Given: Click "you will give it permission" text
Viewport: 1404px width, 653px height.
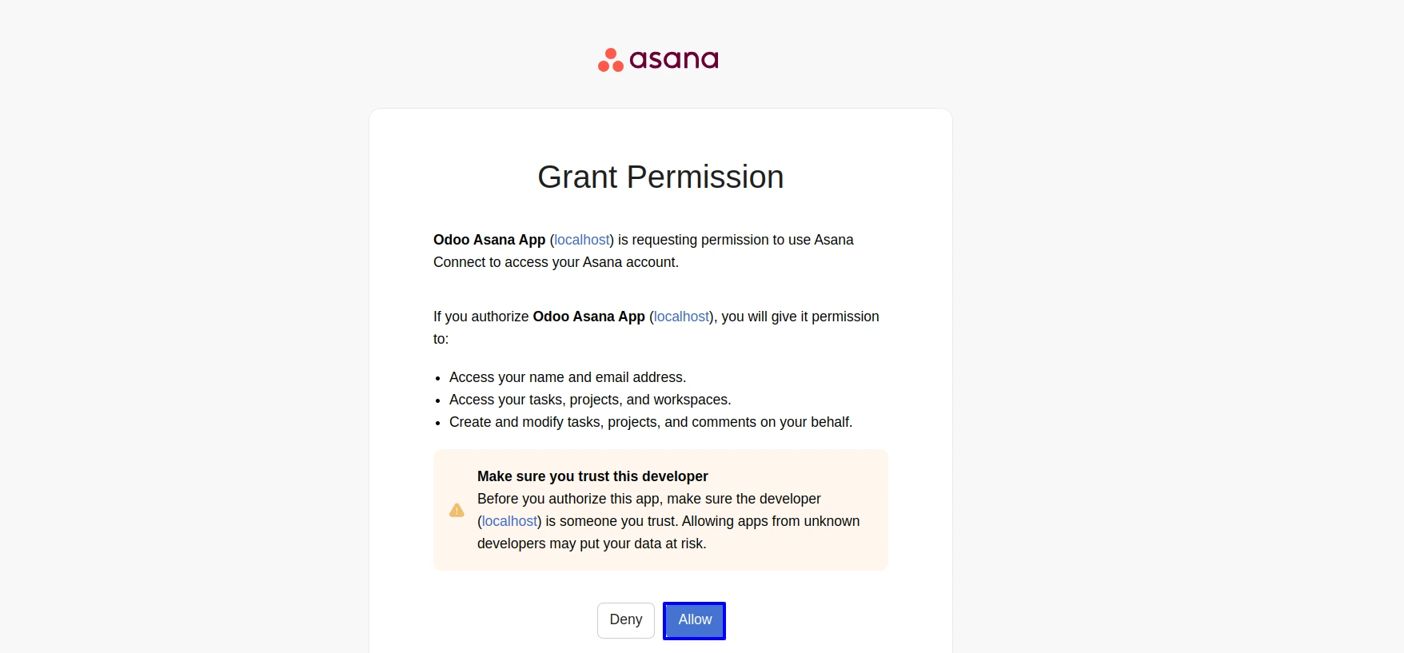Looking at the screenshot, I should click(x=800, y=317).
